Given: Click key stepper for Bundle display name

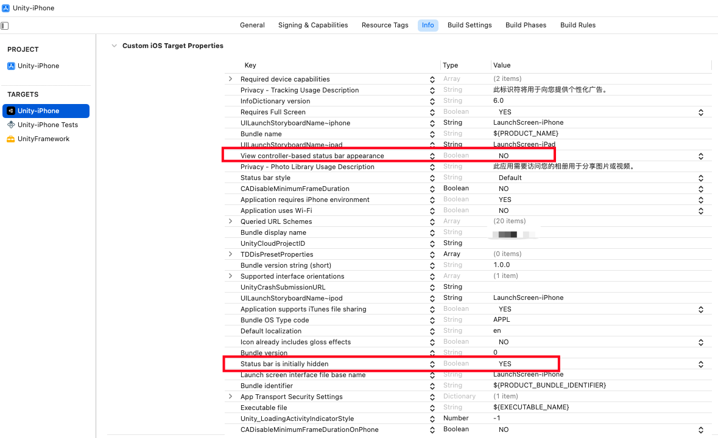Looking at the screenshot, I should (432, 233).
